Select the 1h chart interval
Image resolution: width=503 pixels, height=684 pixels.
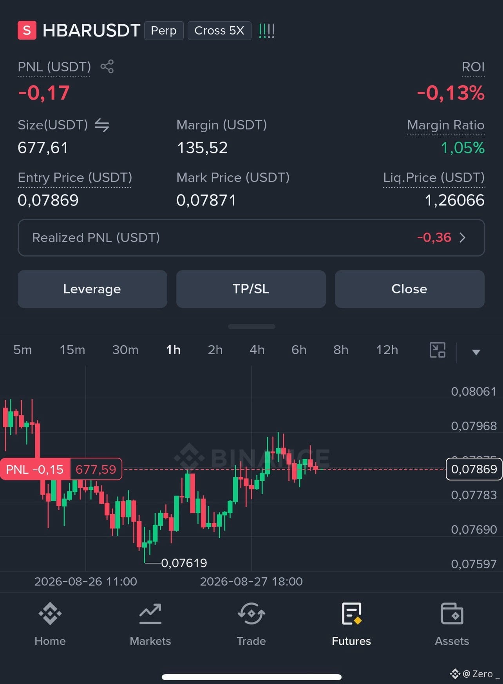[x=173, y=349]
